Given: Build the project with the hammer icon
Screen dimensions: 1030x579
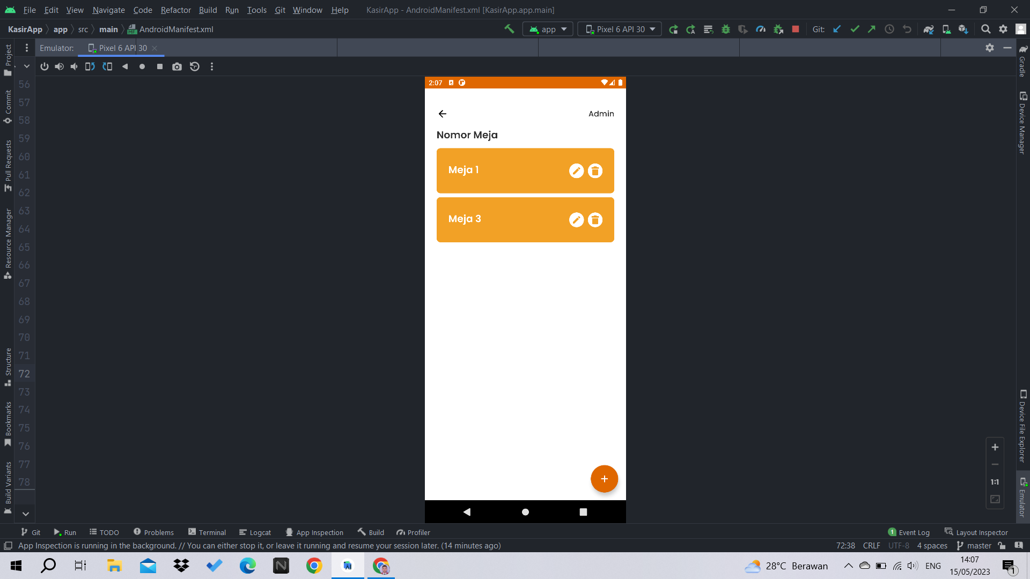Looking at the screenshot, I should pos(509,28).
